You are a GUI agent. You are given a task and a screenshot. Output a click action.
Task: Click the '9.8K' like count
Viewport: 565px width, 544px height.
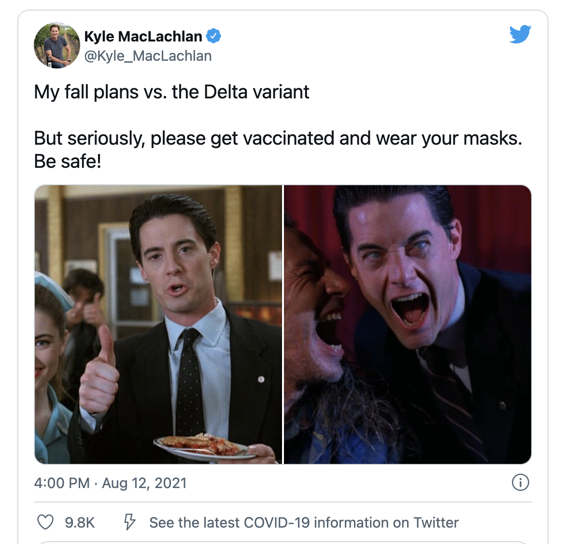pos(79,521)
